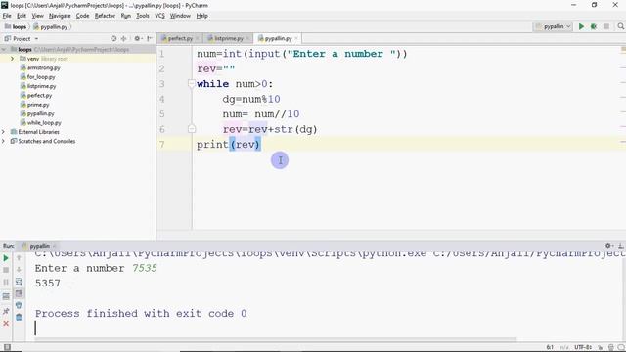Open the Code menu
626x352 pixels.
click(82, 16)
